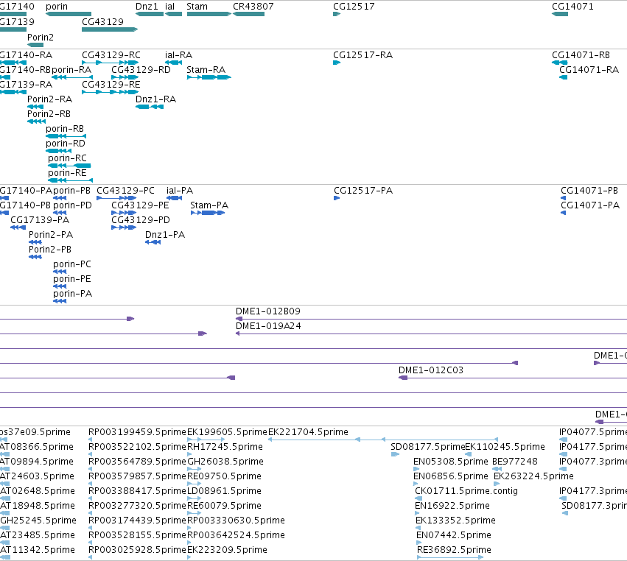Screen dimensions: 627x561
Task: Select protein Porin2-PB
Action: pyautogui.click(x=35, y=257)
